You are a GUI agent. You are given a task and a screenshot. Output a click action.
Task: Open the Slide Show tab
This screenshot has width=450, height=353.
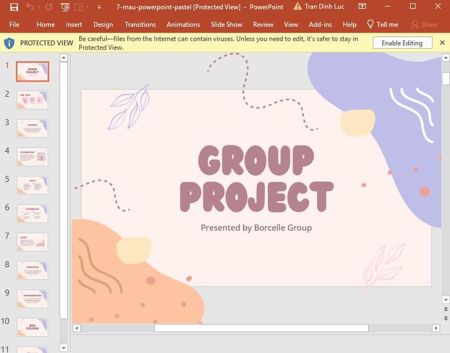click(x=226, y=25)
